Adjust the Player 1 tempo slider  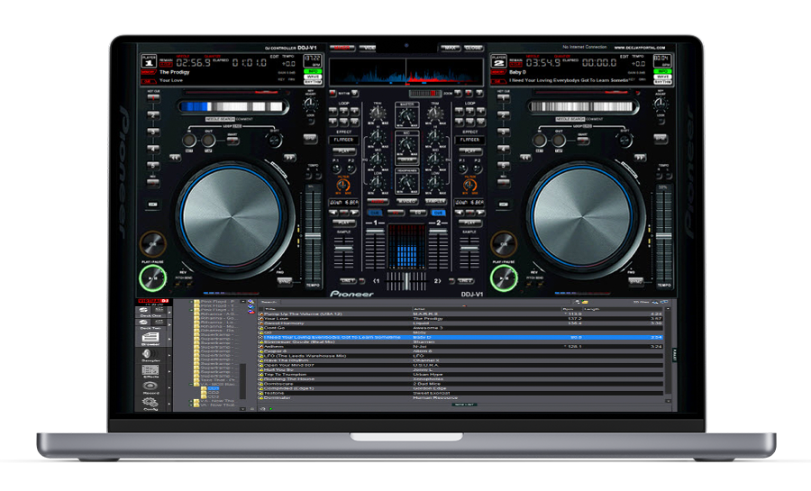(x=313, y=236)
